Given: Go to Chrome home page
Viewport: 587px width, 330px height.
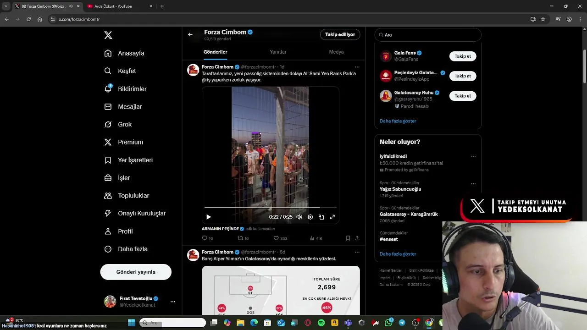Looking at the screenshot, I should [40, 19].
